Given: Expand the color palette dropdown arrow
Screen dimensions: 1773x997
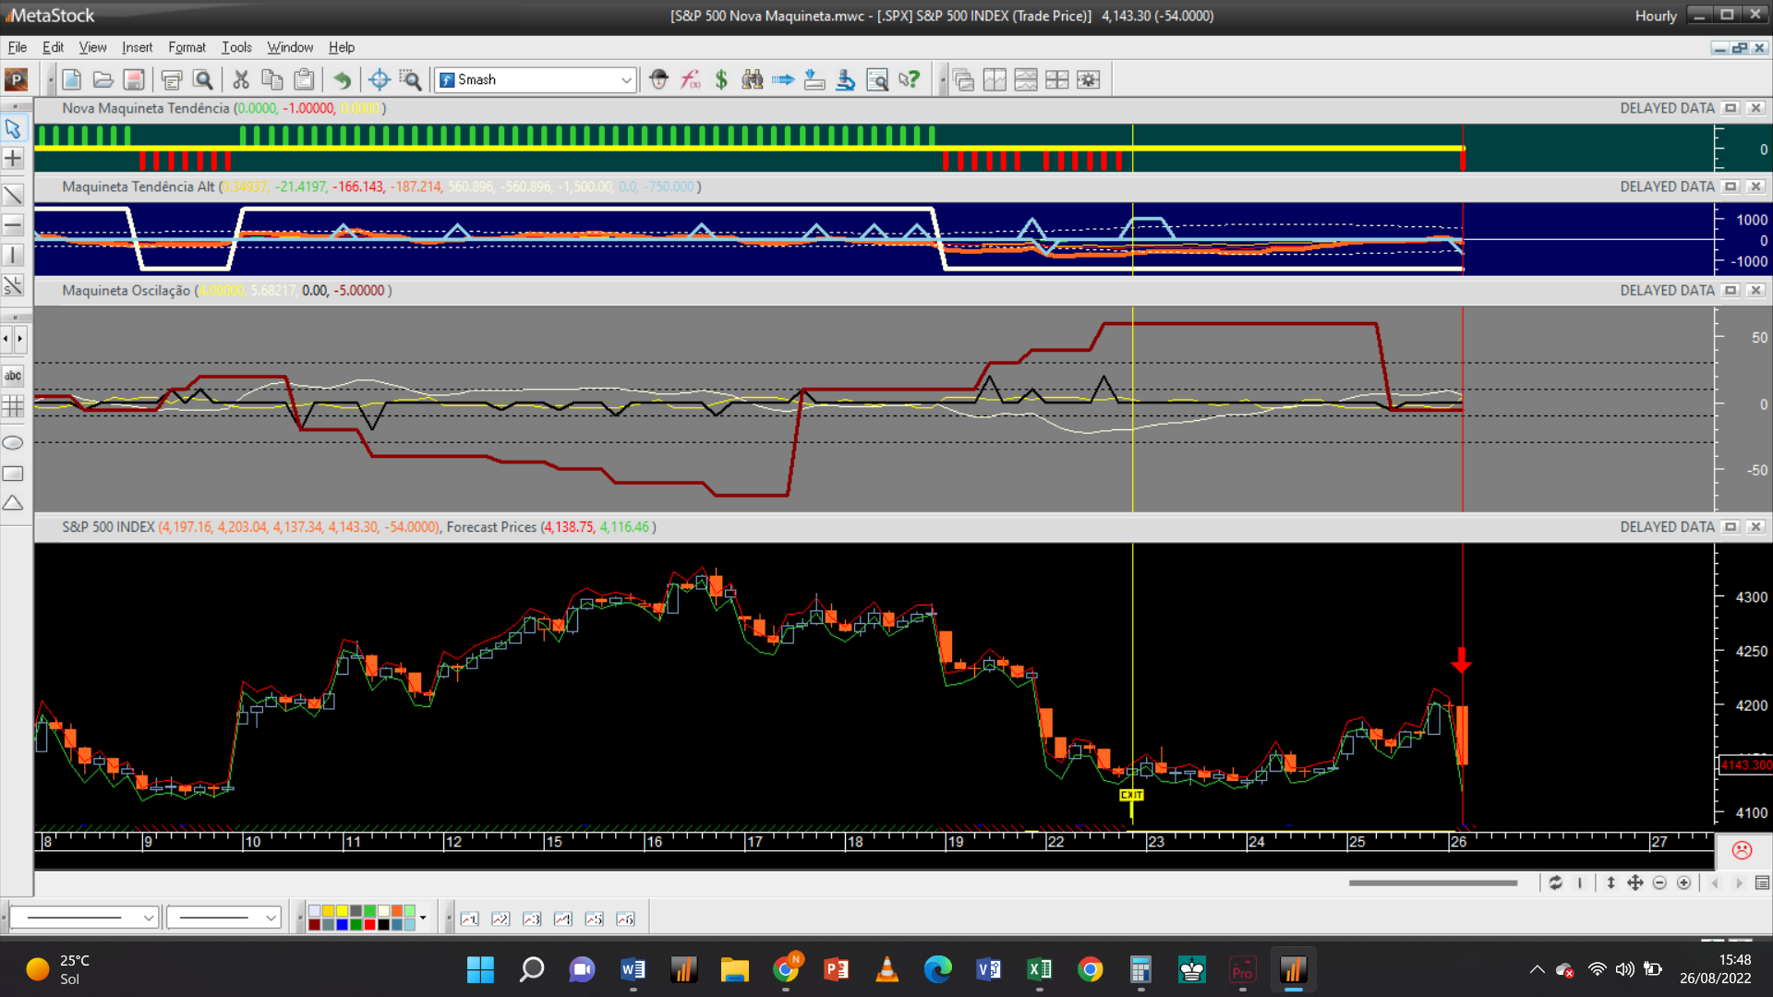Looking at the screenshot, I should point(423,918).
